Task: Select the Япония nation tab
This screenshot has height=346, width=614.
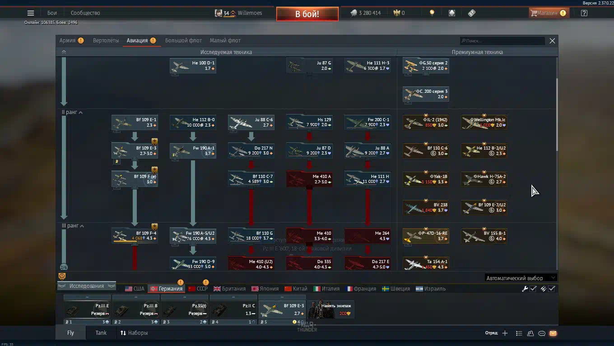Action: coord(265,289)
